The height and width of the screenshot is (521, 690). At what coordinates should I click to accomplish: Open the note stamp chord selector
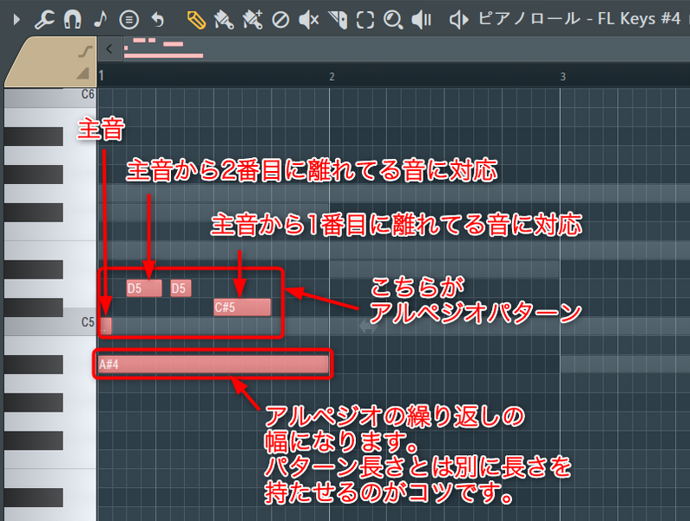(128, 18)
